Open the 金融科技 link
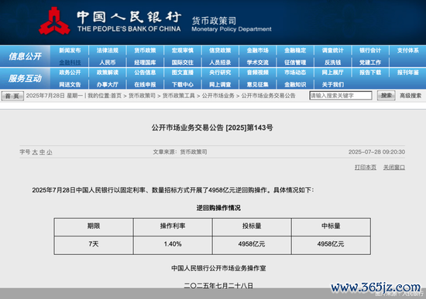Screen dimensions: 426x299 pyautogui.click(x=70, y=63)
